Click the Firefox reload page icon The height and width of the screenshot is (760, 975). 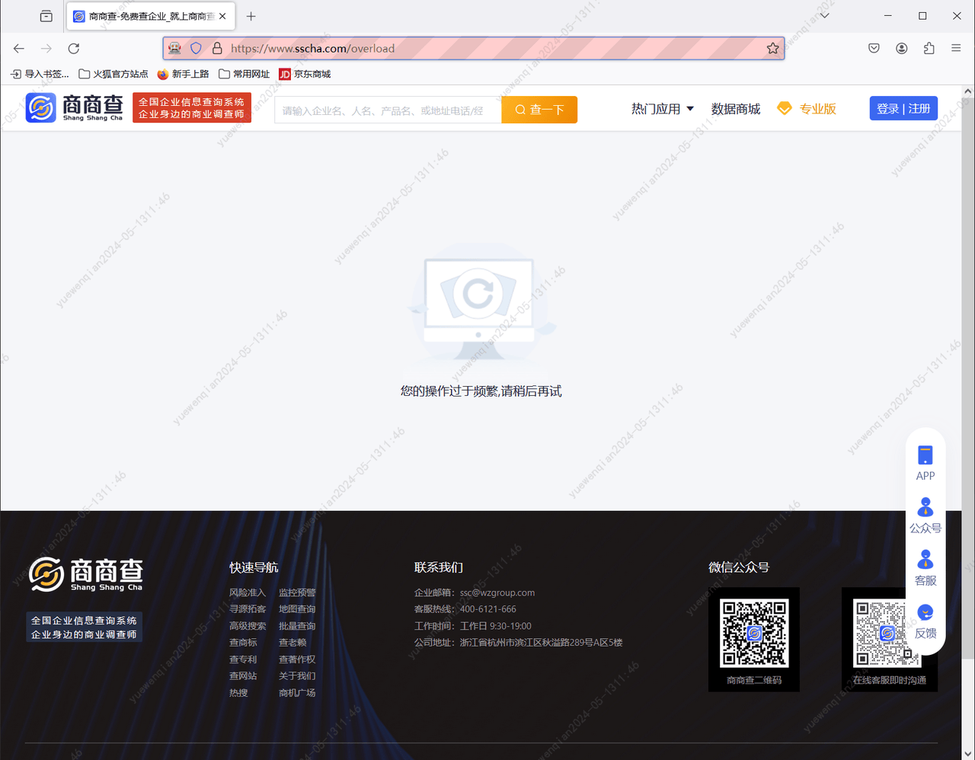click(74, 49)
